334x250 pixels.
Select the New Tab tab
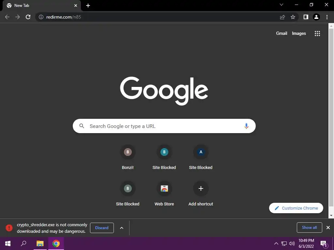point(42,6)
